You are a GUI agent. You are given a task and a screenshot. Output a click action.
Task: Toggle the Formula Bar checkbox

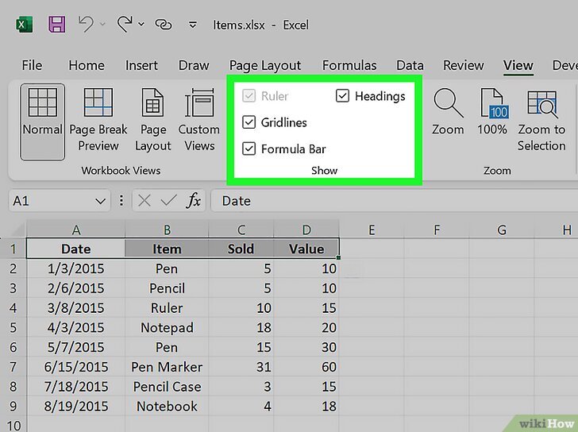[249, 148]
